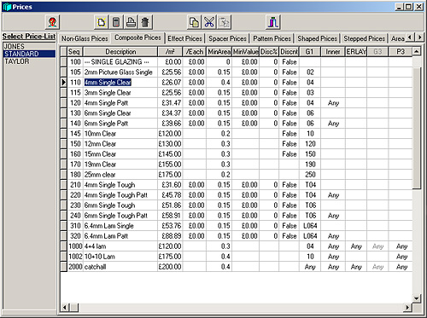The height and width of the screenshot is (318, 427).
Task: Click the '10mm Clear' description cell
Action: coord(120,134)
